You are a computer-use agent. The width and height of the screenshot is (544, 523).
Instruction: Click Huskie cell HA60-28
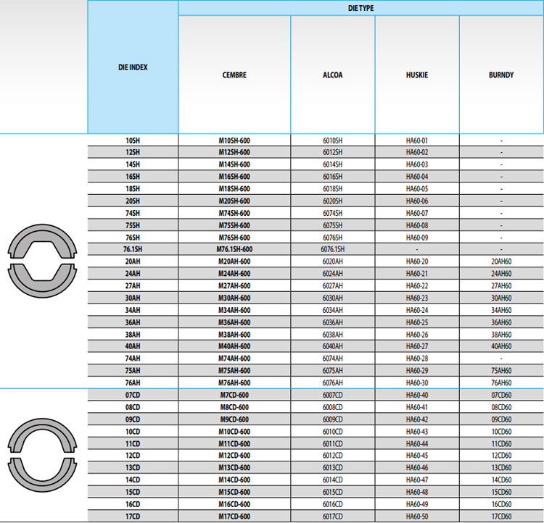click(x=417, y=358)
